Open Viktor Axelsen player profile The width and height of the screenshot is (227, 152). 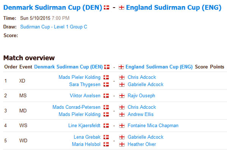[85, 96]
